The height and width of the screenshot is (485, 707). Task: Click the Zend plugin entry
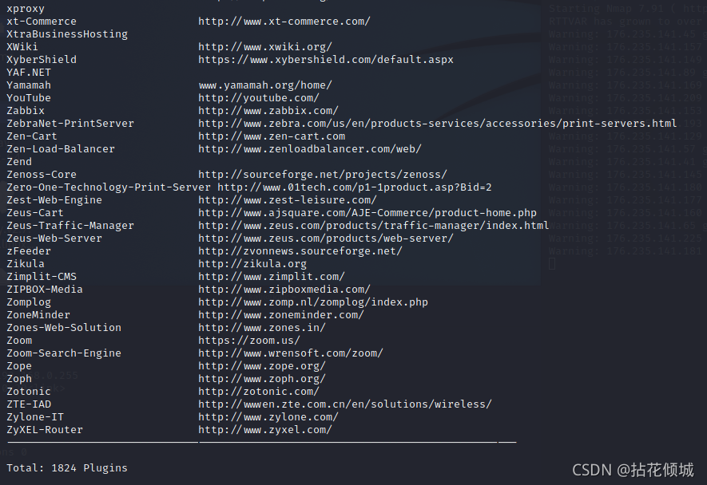tap(19, 162)
